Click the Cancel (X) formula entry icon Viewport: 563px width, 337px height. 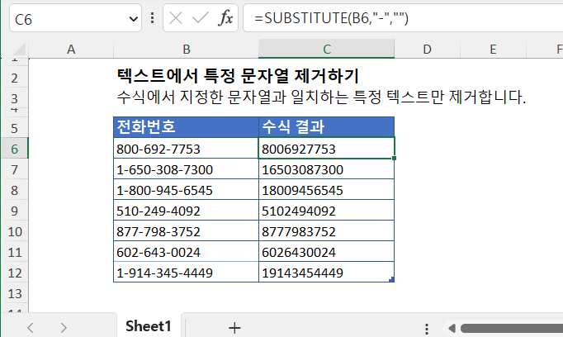pyautogui.click(x=176, y=18)
